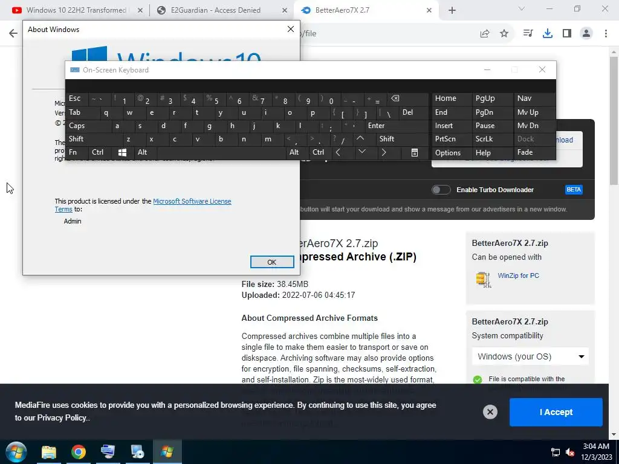The height and width of the screenshot is (464, 619).
Task: Close the E2Guardian tab
Action: pos(285,10)
